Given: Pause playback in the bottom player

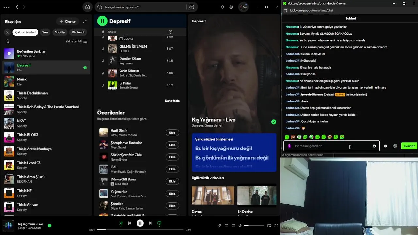Looking at the screenshot, I should pos(140,223).
